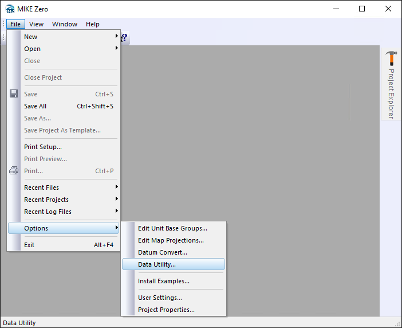This screenshot has height=328, width=402.
Task: Click the floppy disk icon beside Save
Action: click(14, 94)
